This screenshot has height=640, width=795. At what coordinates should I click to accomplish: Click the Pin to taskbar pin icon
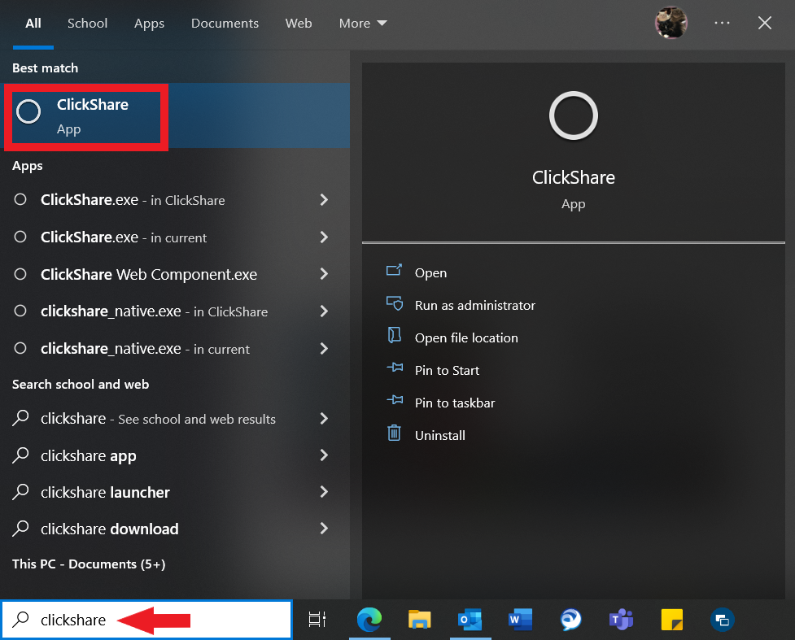(x=395, y=400)
